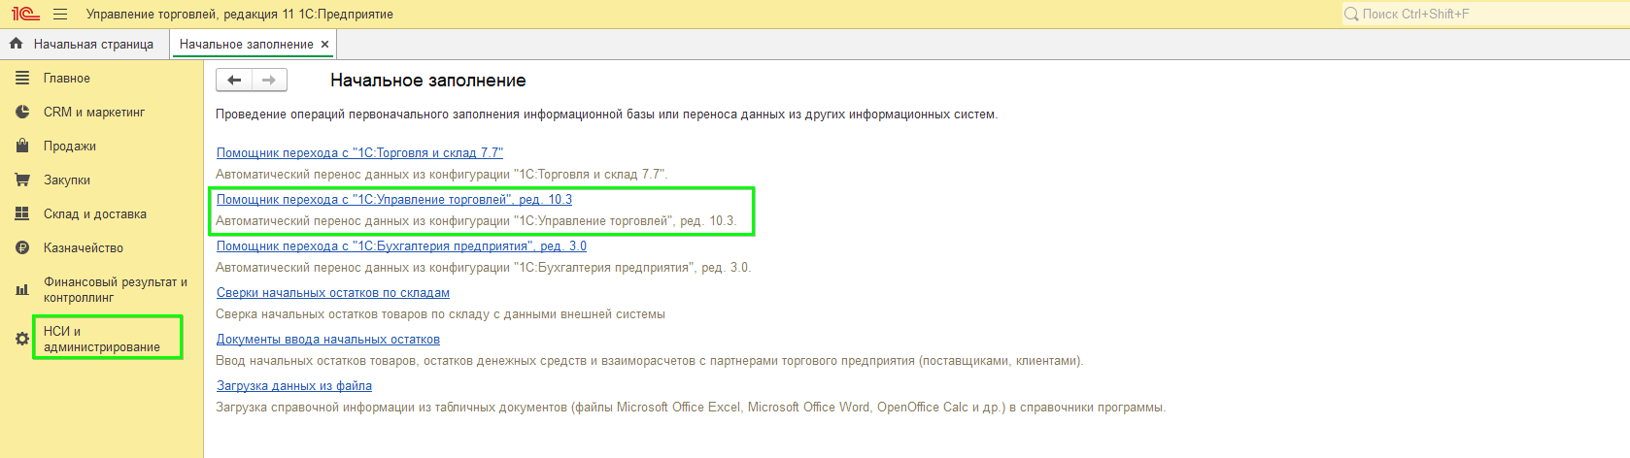Open Продажи section

click(70, 146)
